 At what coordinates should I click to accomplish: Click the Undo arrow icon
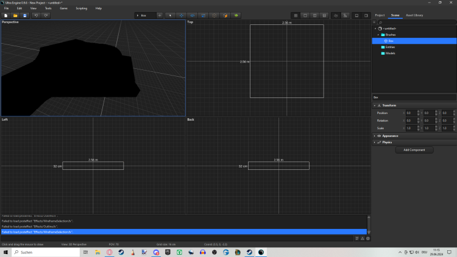[x=36, y=15]
